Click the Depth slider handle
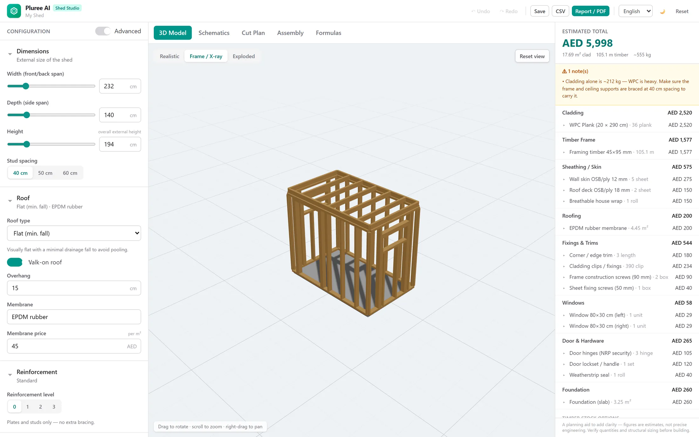 (x=27, y=115)
